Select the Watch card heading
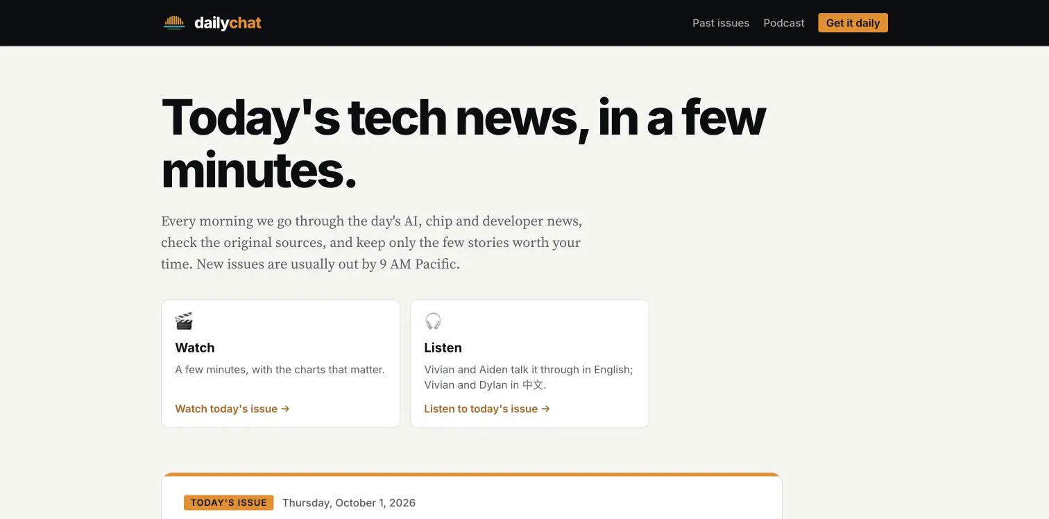The width and height of the screenshot is (1049, 519). tap(195, 348)
